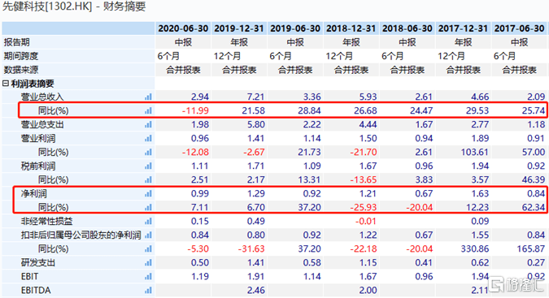This screenshot has height=298, width=549.
Task: Click operating profit growth value 103.61
Action: click(x=474, y=153)
